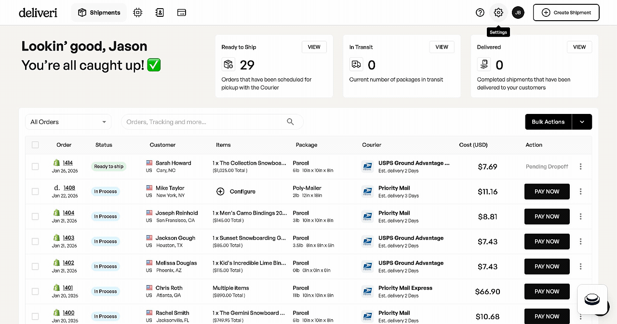This screenshot has height=324, width=617.
Task: View the Ready to Ship orders
Action: click(x=314, y=47)
